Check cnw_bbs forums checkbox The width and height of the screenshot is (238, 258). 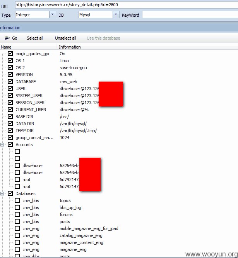coord(17,214)
